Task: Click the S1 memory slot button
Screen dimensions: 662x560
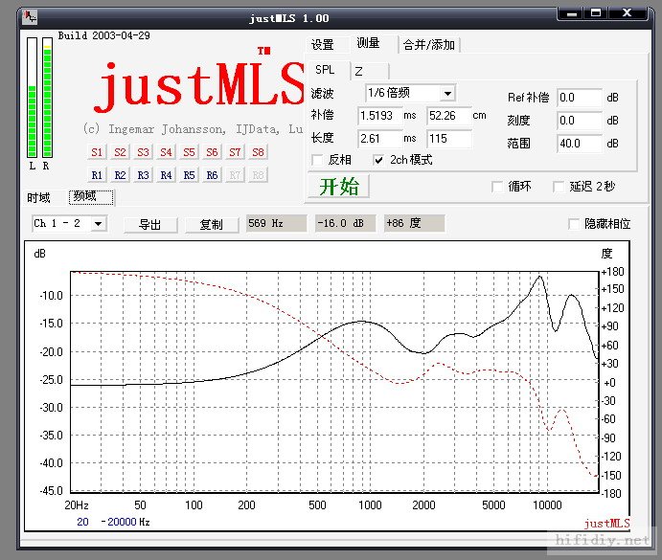Action: coord(97,152)
